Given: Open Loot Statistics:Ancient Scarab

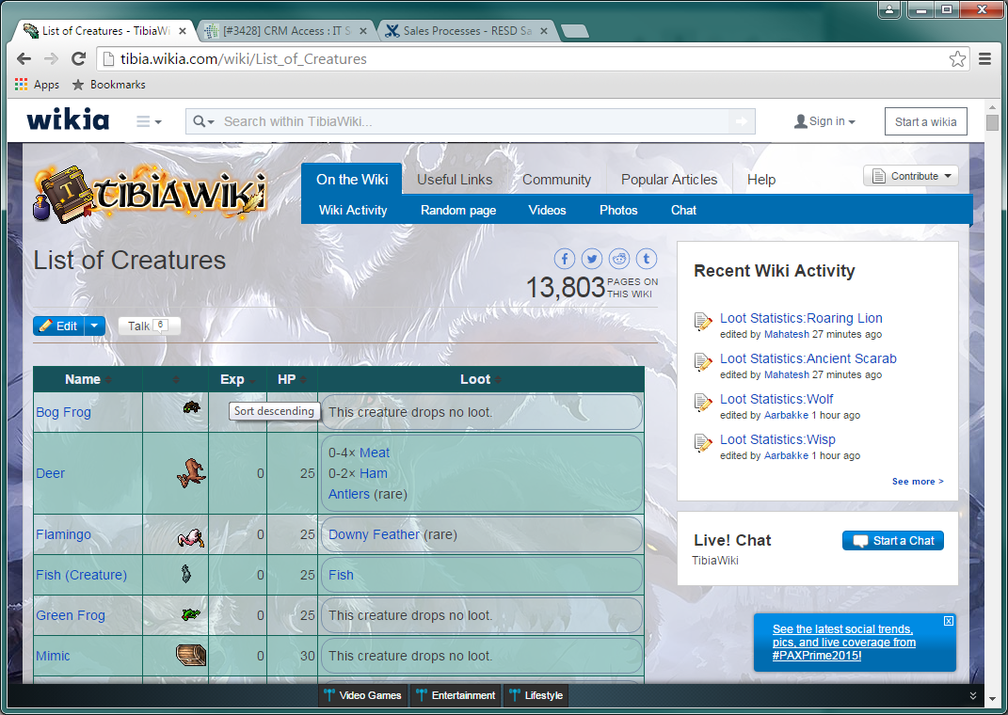Looking at the screenshot, I should [808, 358].
